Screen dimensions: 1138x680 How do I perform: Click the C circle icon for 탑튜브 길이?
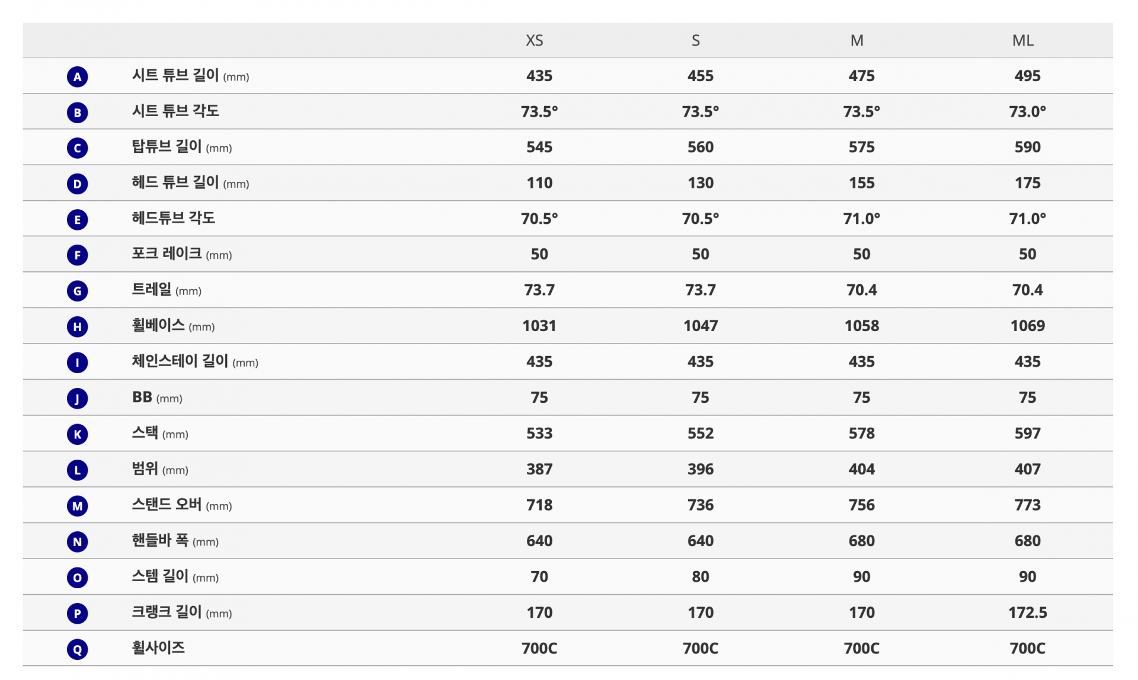[x=77, y=148]
